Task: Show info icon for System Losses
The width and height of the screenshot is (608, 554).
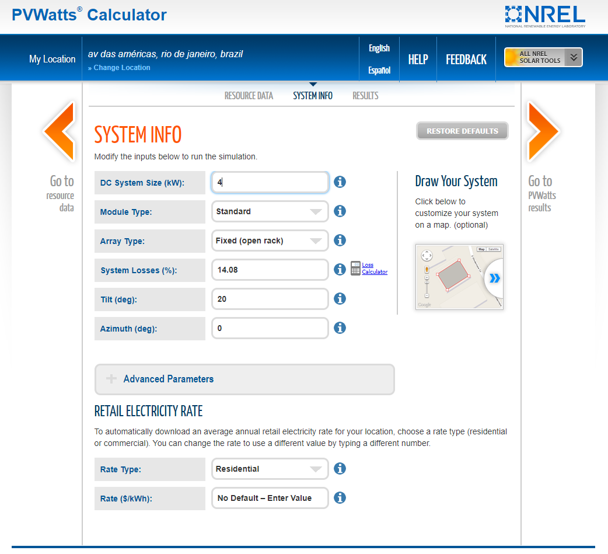Action: [x=340, y=269]
